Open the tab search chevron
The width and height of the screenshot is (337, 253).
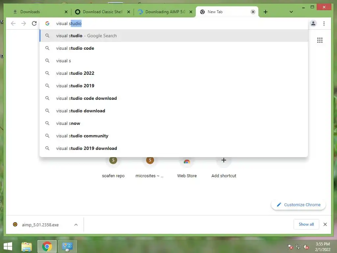(x=291, y=12)
